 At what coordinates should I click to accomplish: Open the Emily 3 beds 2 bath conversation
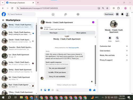click(x=18, y=33)
